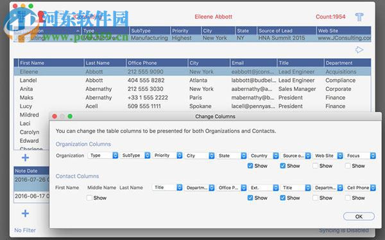The height and width of the screenshot is (240, 385).
Task: Click Sales Manager title cell
Action: point(297,89)
